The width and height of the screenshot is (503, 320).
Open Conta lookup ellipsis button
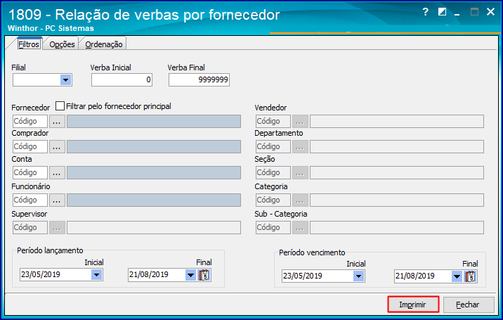click(57, 173)
